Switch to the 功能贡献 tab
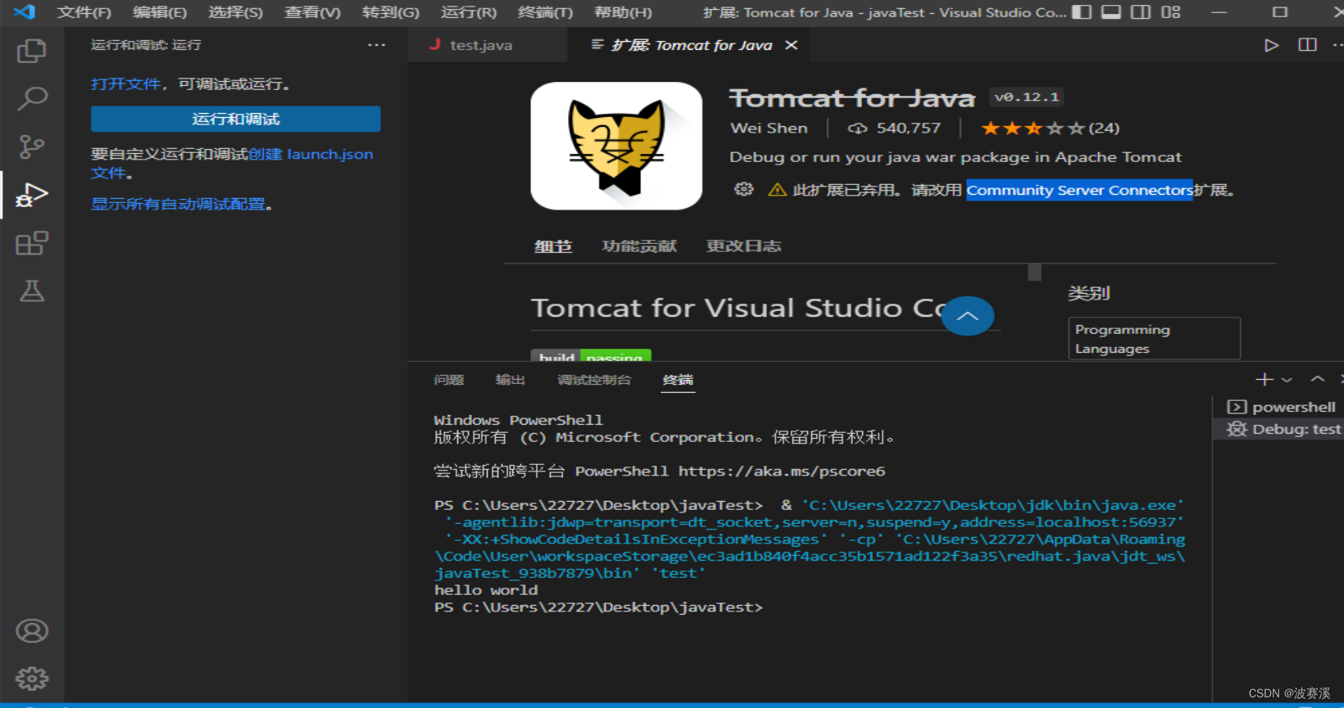 (x=639, y=246)
